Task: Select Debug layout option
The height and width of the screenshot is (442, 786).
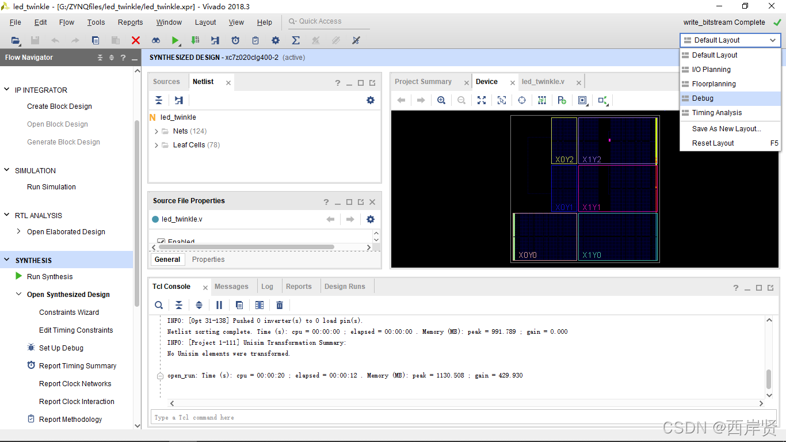Action: click(x=730, y=98)
